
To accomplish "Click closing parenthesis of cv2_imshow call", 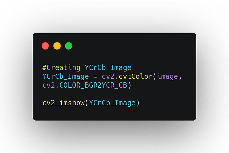I will point(138,103).
